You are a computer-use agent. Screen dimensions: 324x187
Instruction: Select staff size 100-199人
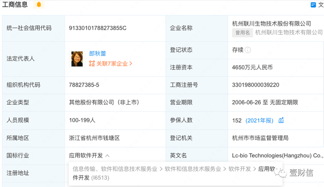pyautogui.click(x=82, y=120)
